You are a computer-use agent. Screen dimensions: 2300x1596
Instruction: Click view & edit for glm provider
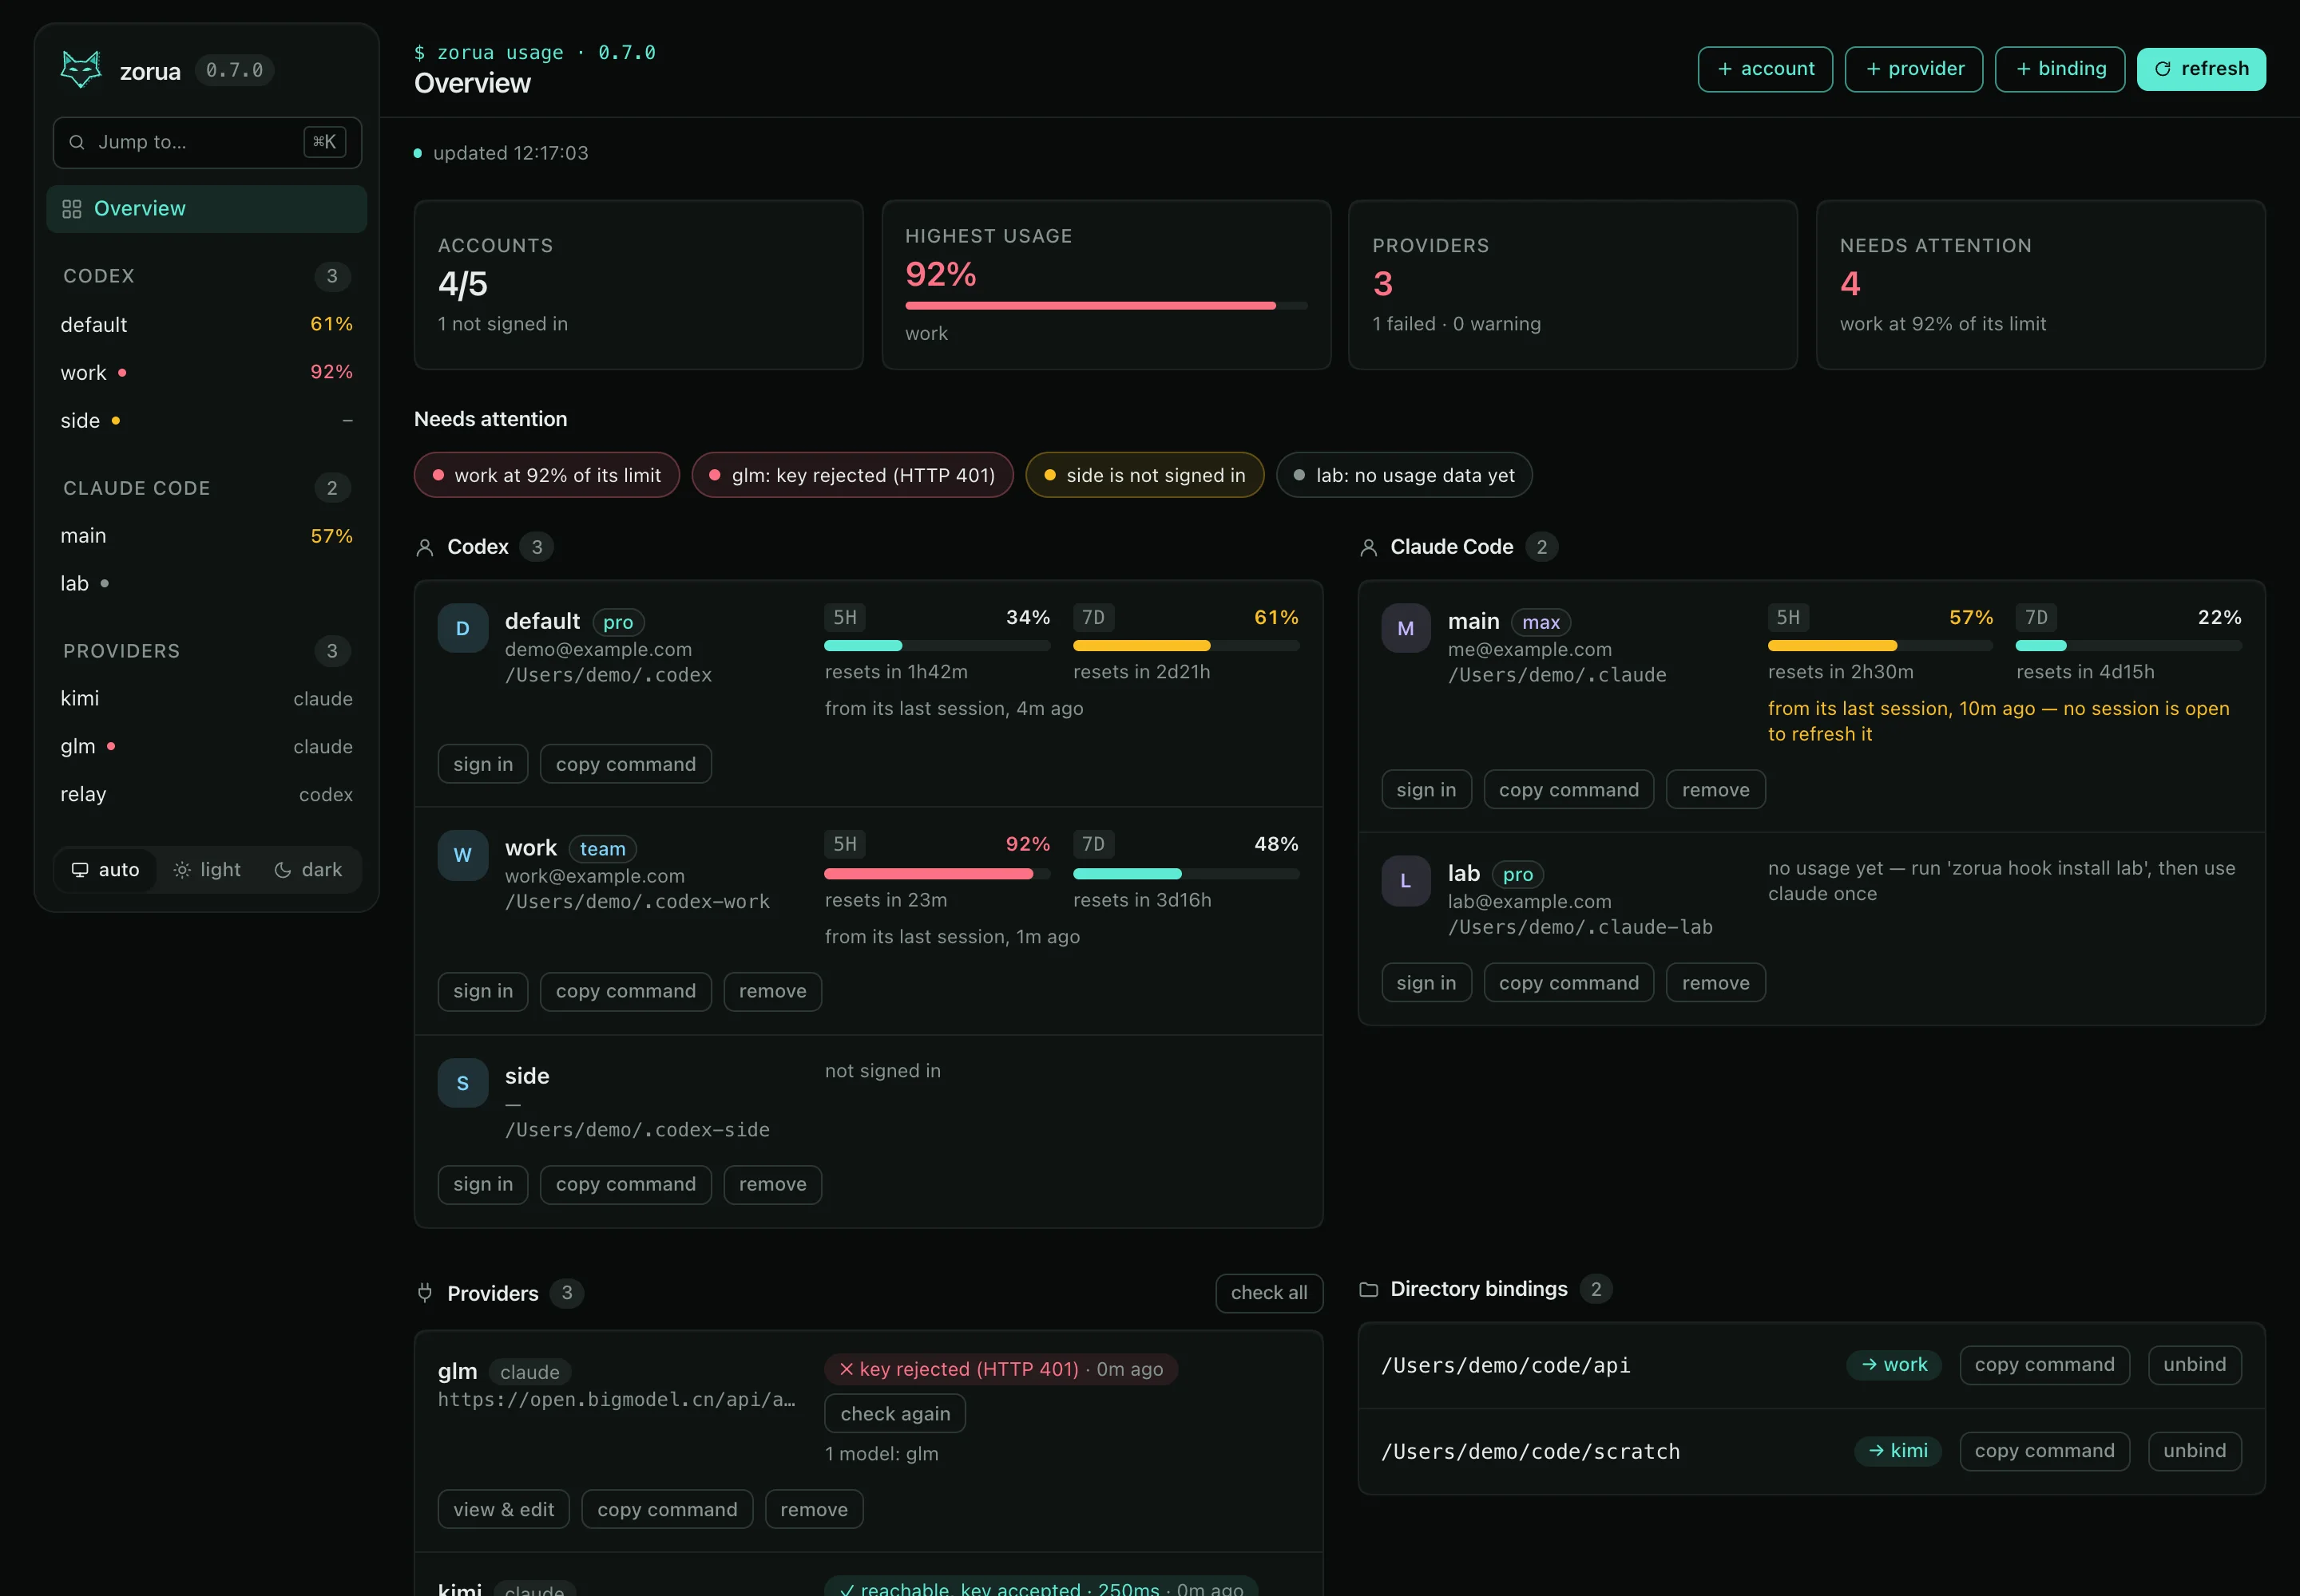tap(503, 1510)
